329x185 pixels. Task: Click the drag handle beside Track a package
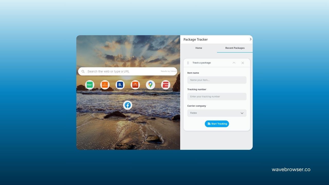point(188,63)
